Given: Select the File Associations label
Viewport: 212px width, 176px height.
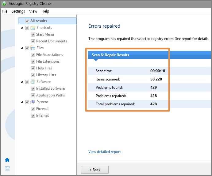Looking at the screenshot, I should point(49,55).
